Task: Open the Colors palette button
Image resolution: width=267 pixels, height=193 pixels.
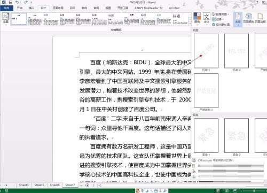Action: (197, 18)
